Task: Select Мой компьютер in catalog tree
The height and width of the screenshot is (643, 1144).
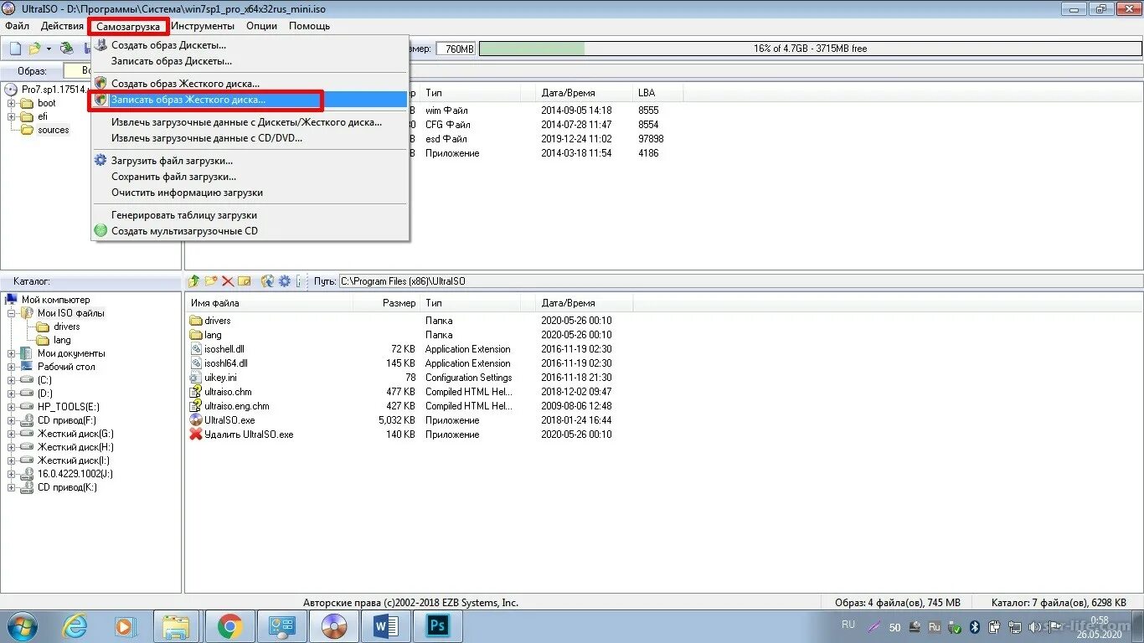Action: [56, 300]
